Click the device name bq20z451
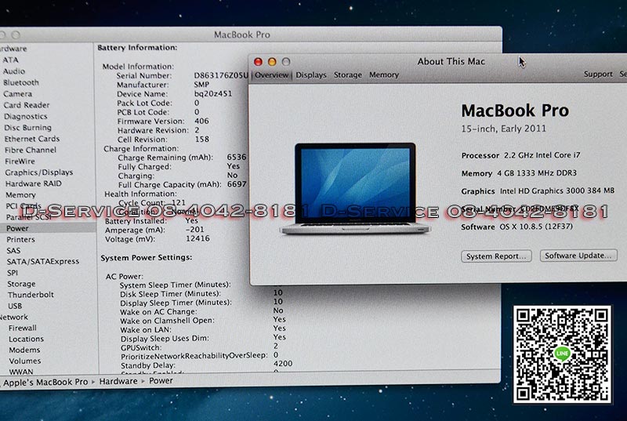The width and height of the screenshot is (627, 421). 213,93
